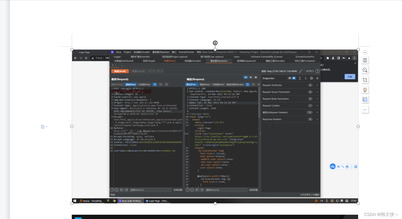Toggle show non-printable \n in Response pane
The width and height of the screenshot is (402, 219).
pos(253,85)
